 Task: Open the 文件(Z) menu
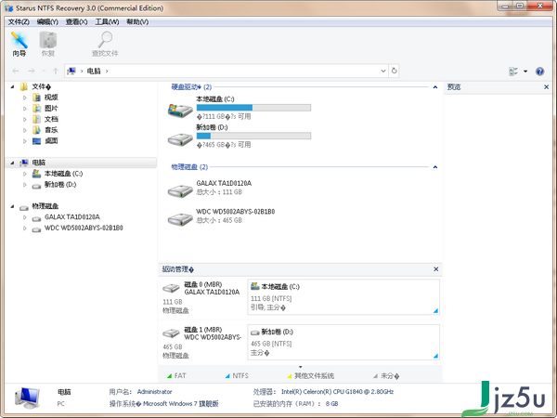coord(19,22)
